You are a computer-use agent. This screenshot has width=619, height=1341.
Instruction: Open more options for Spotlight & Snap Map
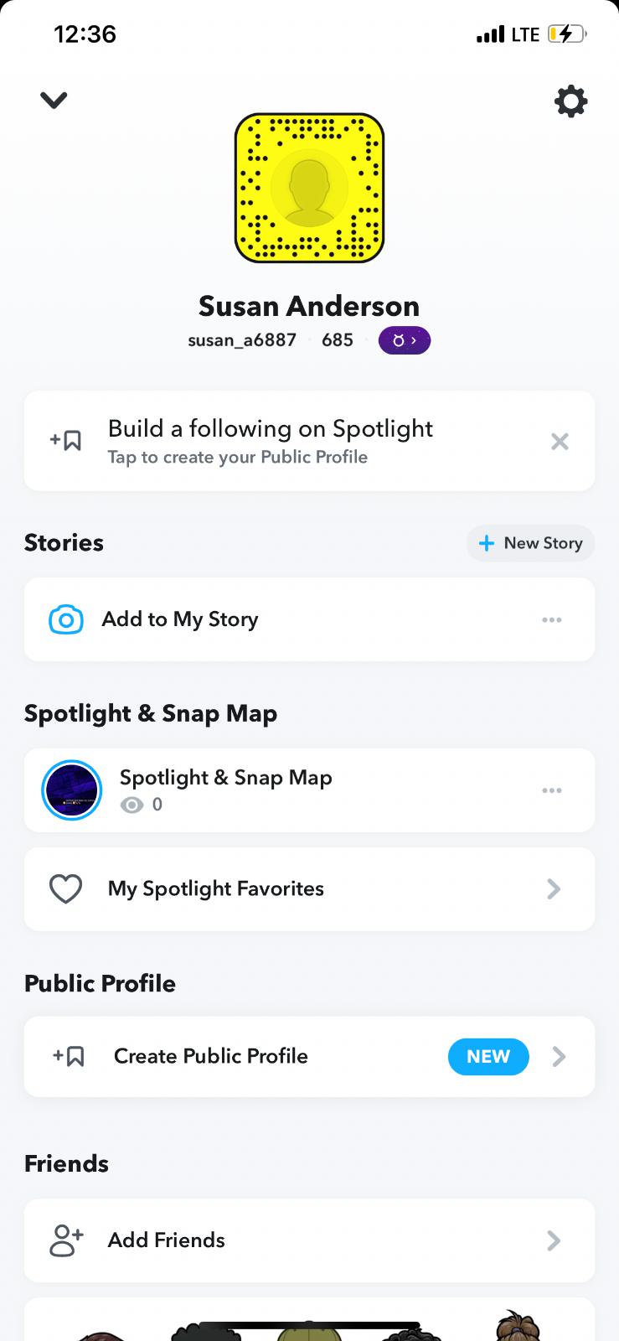coord(552,790)
